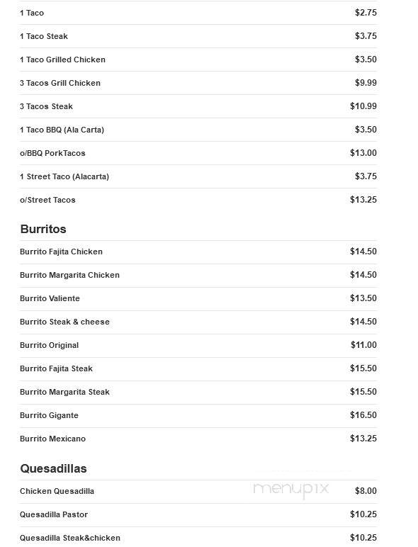
Task: Select the Burrito Mexicano entry
Action: (198, 439)
